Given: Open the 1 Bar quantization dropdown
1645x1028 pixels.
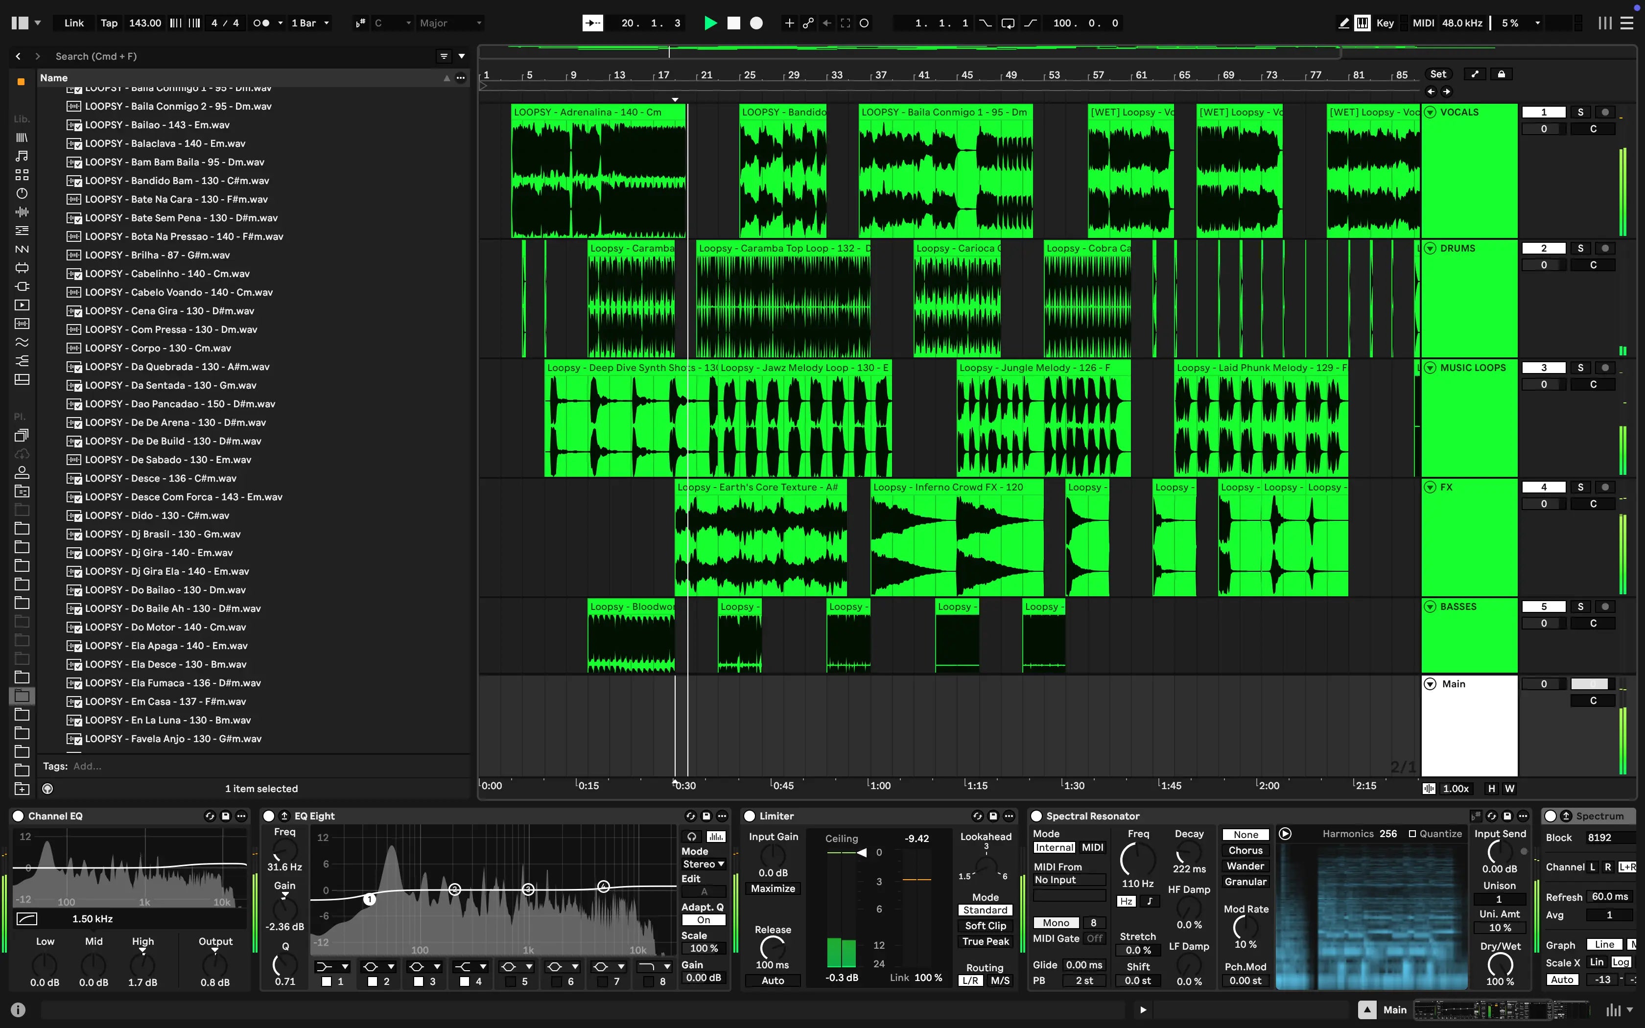Looking at the screenshot, I should click(310, 23).
